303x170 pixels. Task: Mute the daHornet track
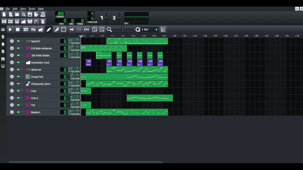pos(19,70)
